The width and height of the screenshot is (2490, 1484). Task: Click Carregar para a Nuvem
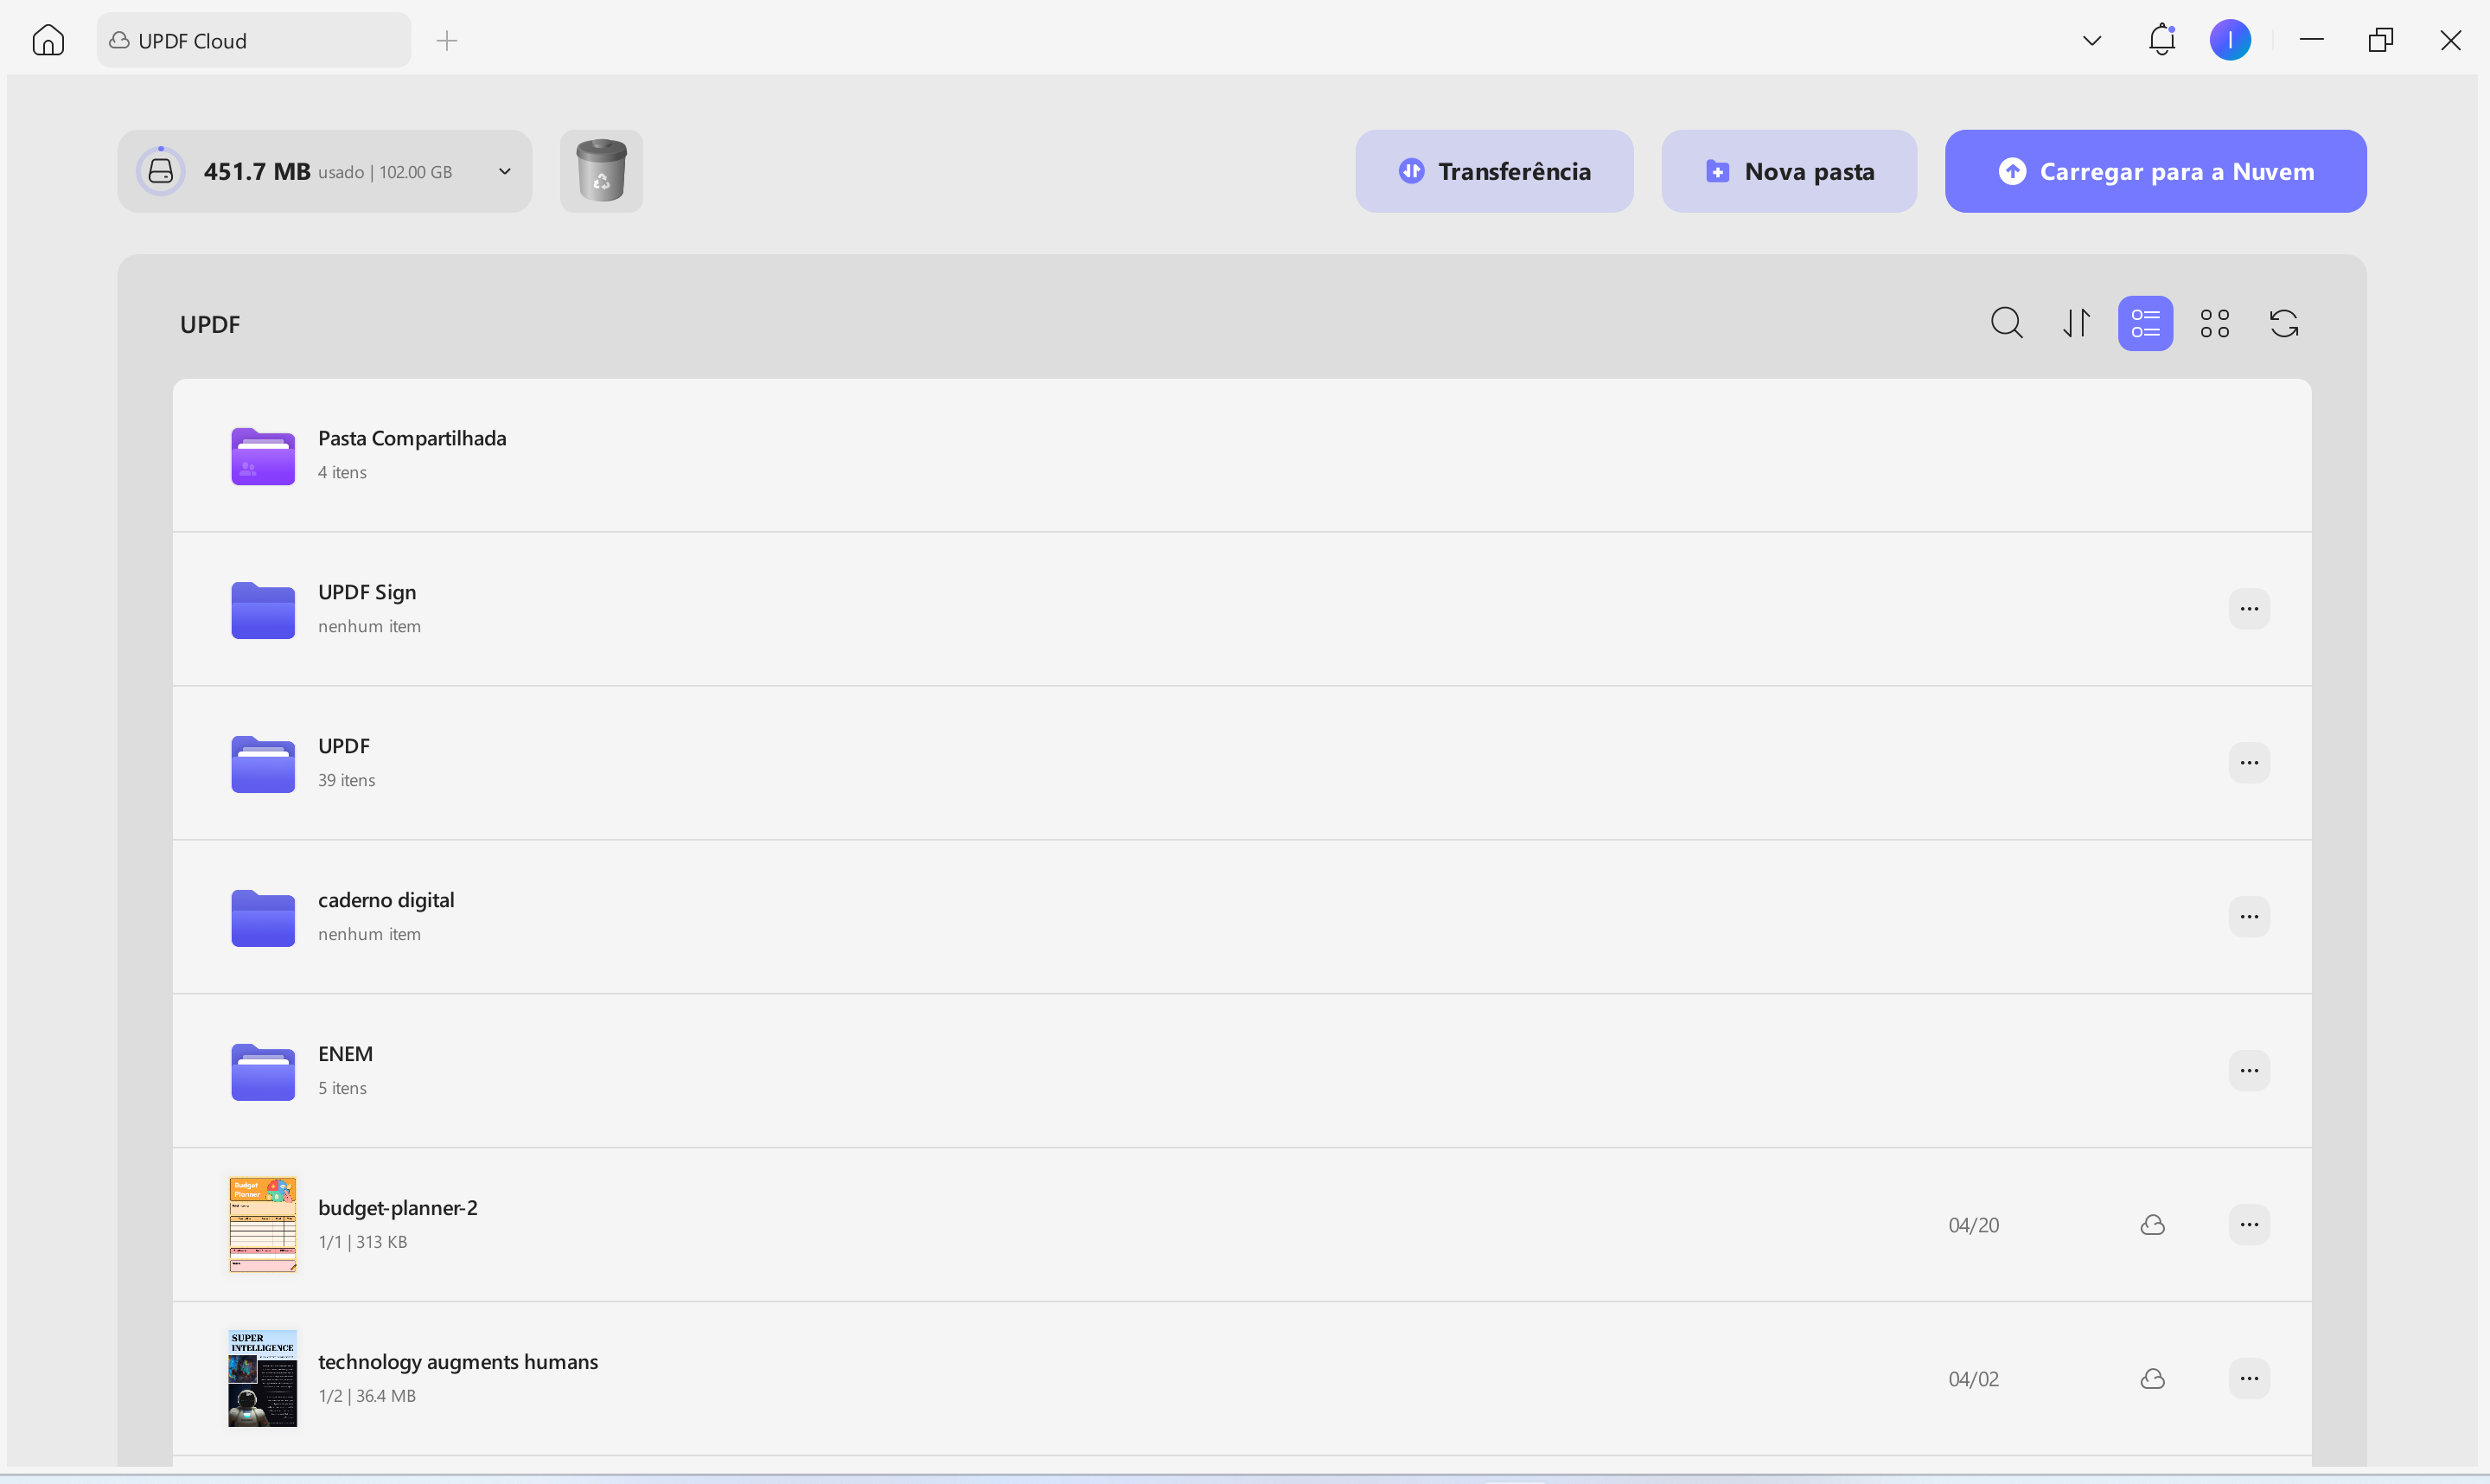2155,171
